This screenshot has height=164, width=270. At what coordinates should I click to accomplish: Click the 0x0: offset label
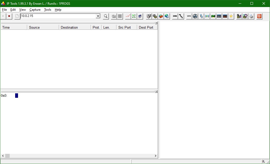pyautogui.click(x=4, y=96)
